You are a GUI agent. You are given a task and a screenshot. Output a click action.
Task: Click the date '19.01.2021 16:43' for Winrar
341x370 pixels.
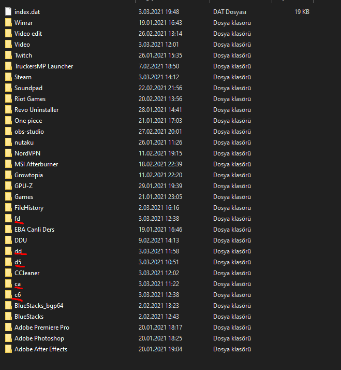pos(160,23)
